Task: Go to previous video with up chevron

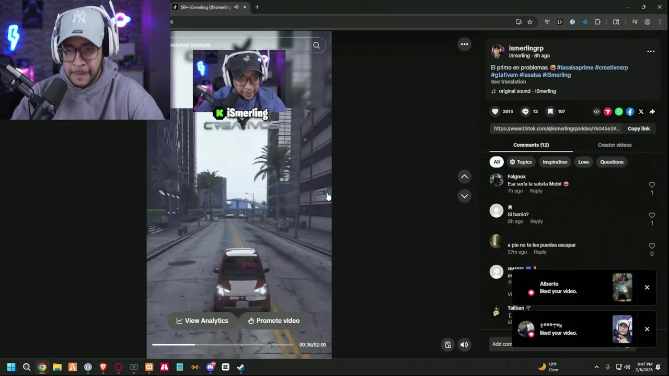Action: 464,177
